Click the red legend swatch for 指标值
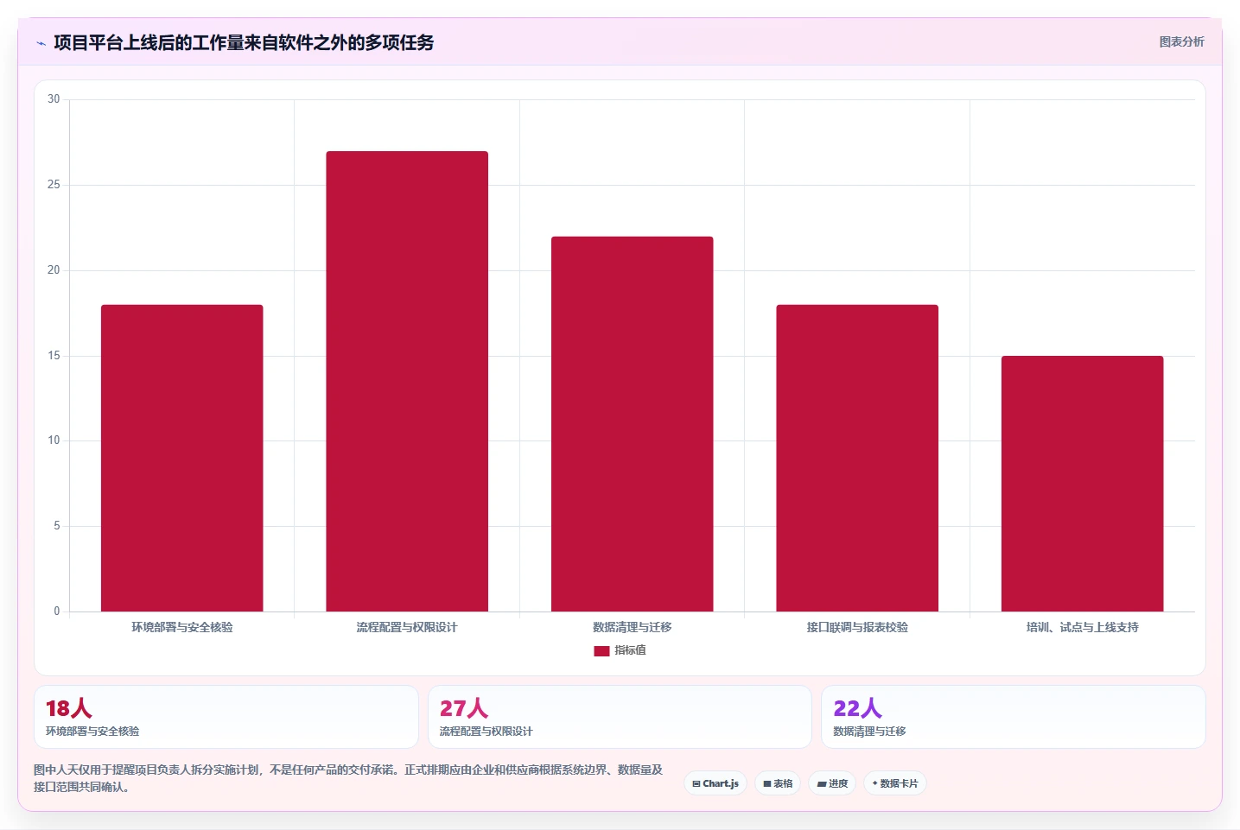This screenshot has width=1240, height=830. 601,651
